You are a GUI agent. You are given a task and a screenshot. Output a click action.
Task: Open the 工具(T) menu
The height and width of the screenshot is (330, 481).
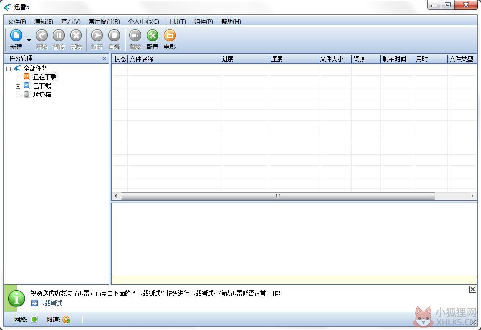[177, 22]
